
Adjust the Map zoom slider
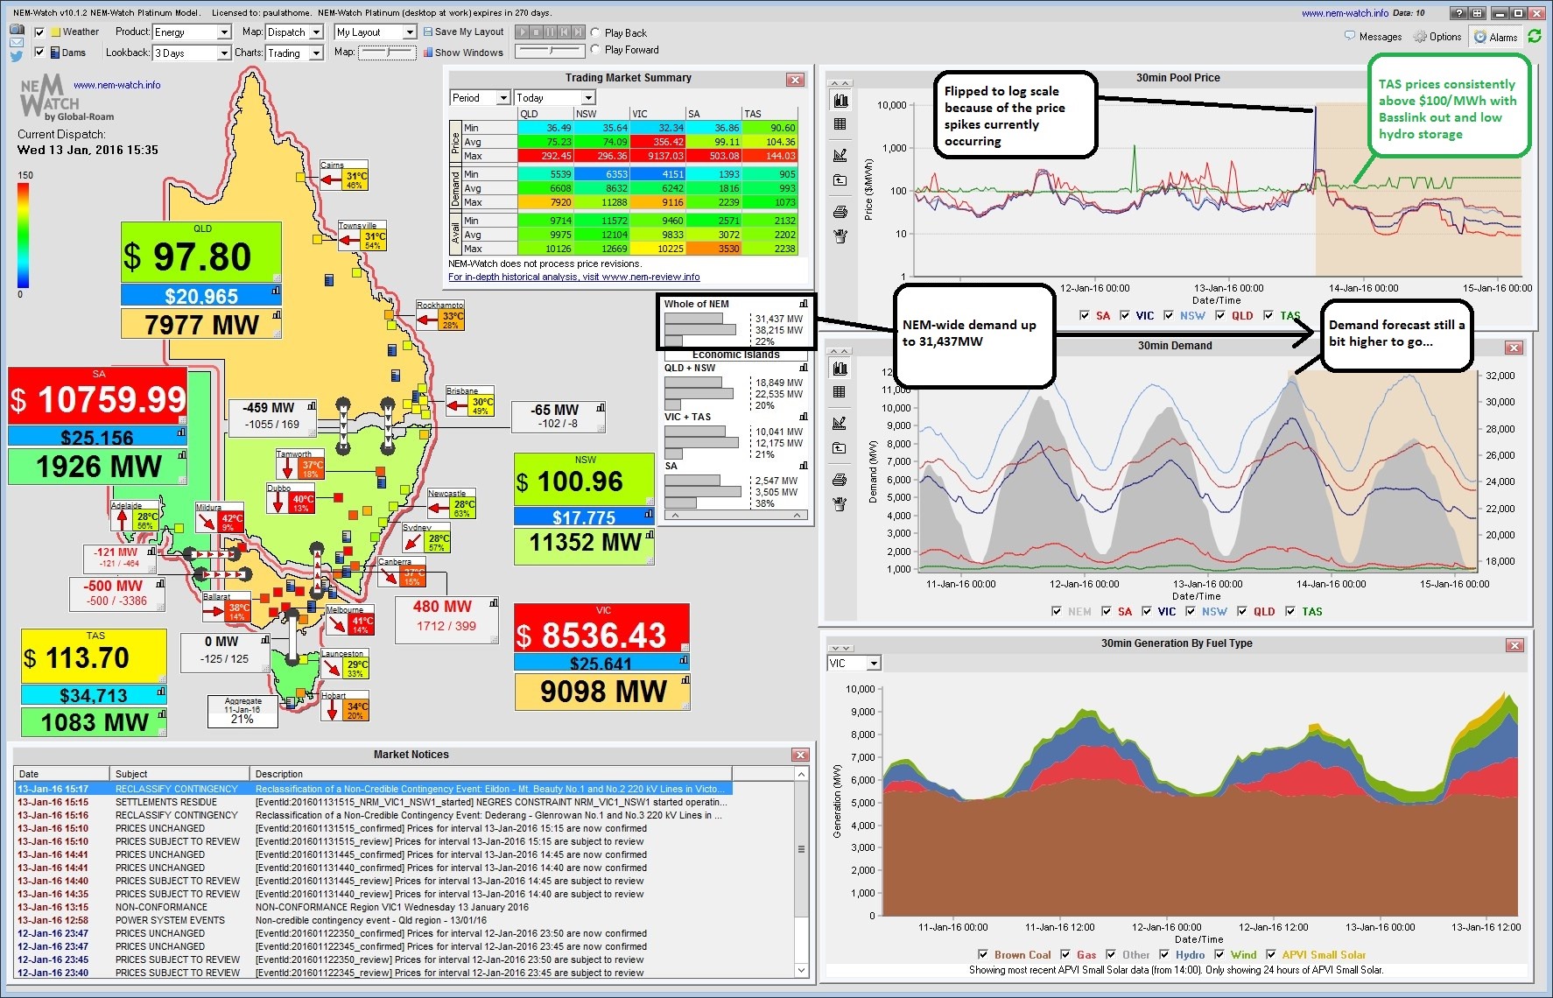click(386, 52)
